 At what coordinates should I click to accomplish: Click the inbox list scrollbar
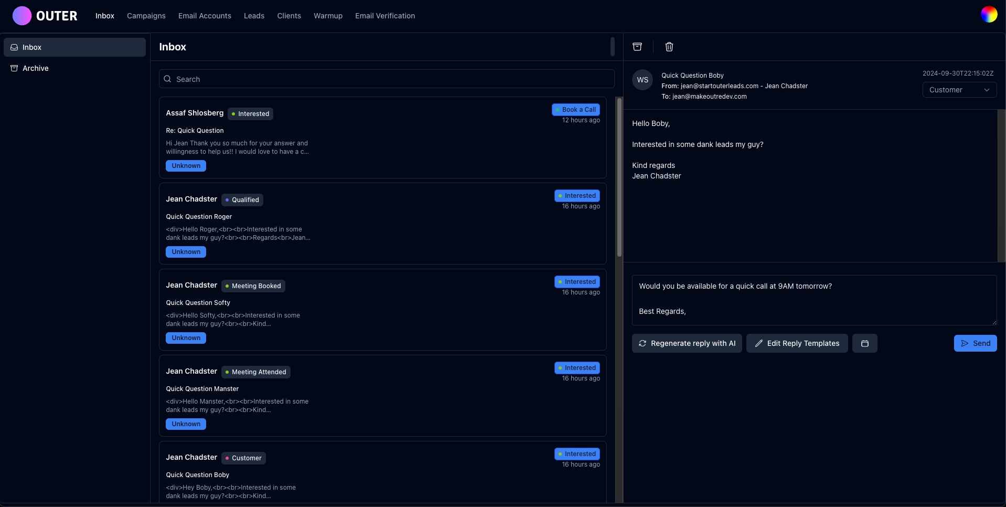[x=619, y=178]
